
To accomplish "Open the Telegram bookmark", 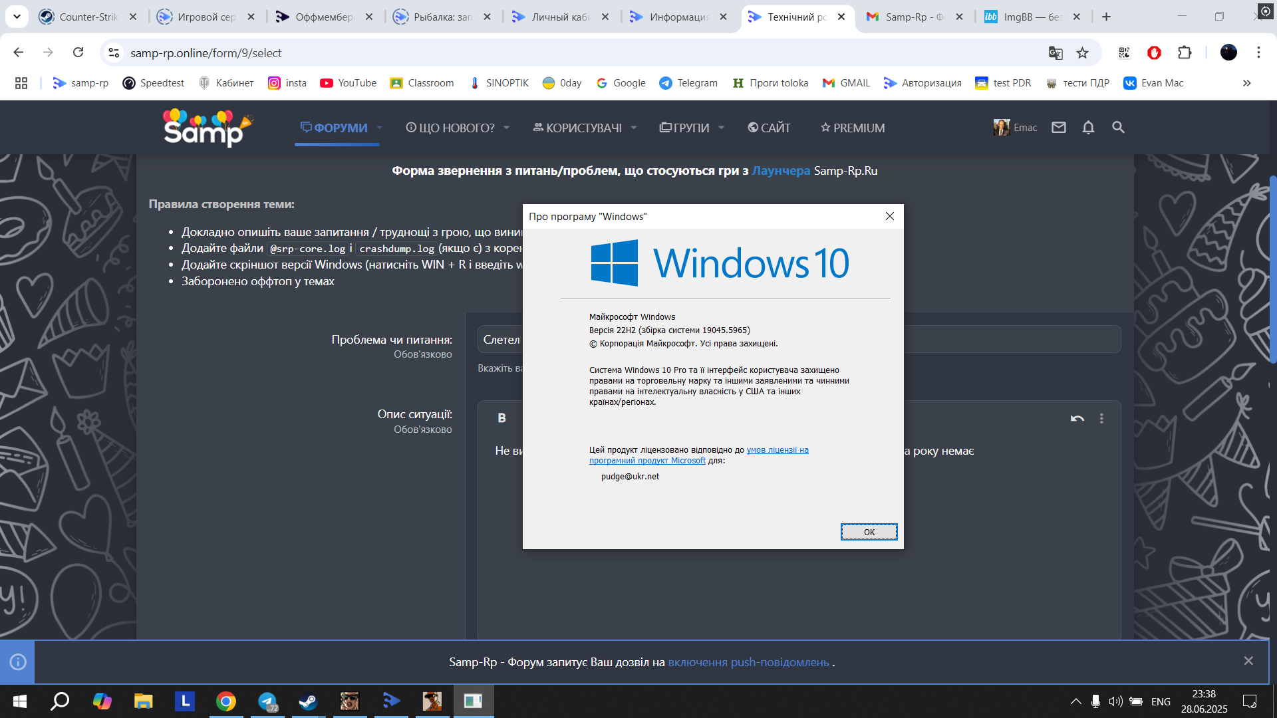I will pos(688,83).
